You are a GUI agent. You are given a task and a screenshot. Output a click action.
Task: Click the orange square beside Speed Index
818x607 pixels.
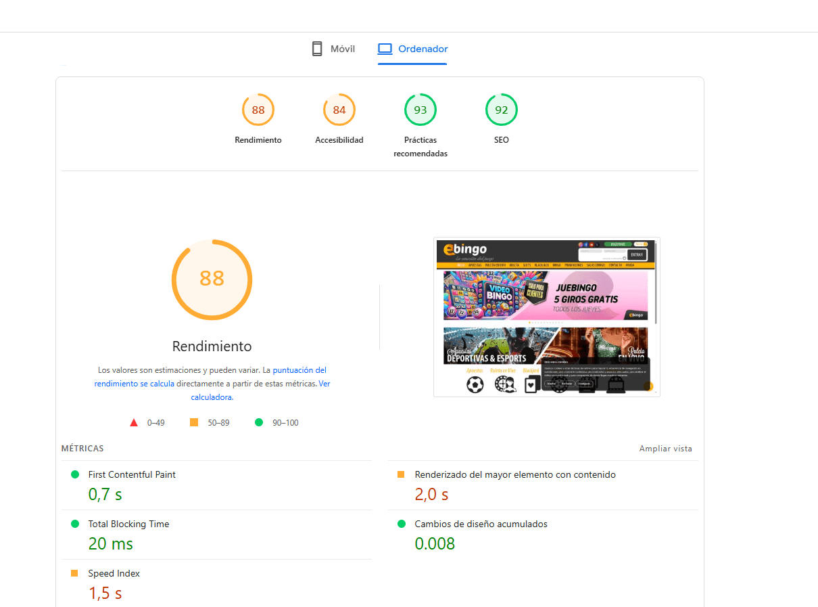[x=74, y=573]
